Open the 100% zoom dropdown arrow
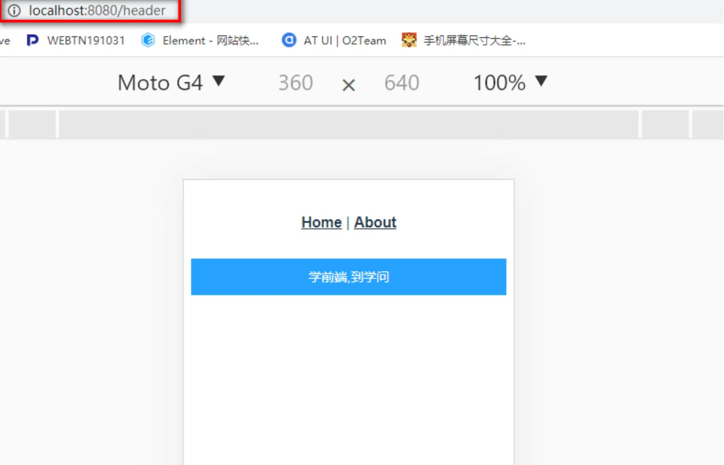 541,81
